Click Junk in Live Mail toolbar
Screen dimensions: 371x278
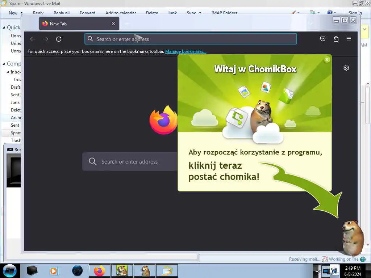(172, 13)
